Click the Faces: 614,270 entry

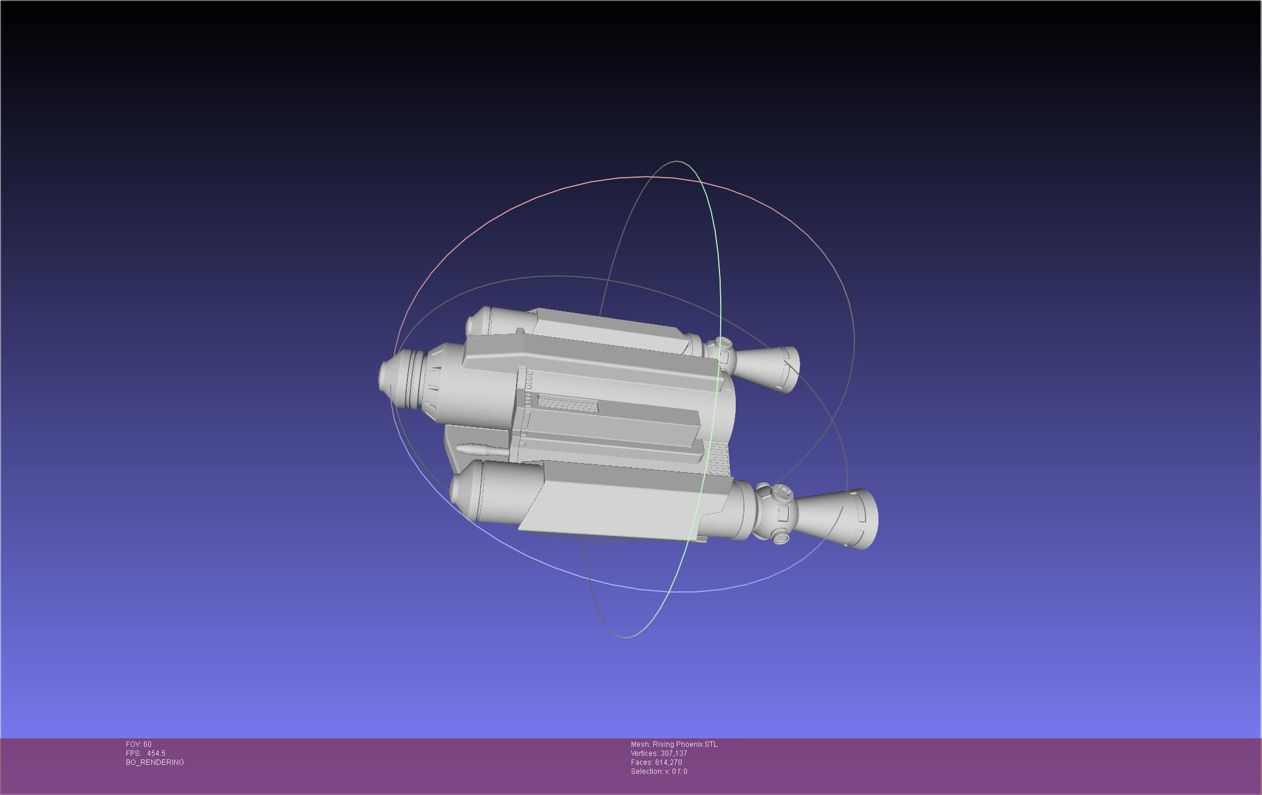pos(656,762)
